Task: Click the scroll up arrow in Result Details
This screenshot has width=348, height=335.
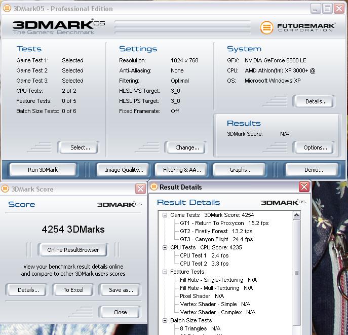Action: pos(297,215)
